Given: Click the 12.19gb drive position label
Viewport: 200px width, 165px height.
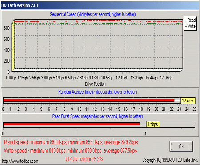Looking at the screenshot, I should [122, 78].
